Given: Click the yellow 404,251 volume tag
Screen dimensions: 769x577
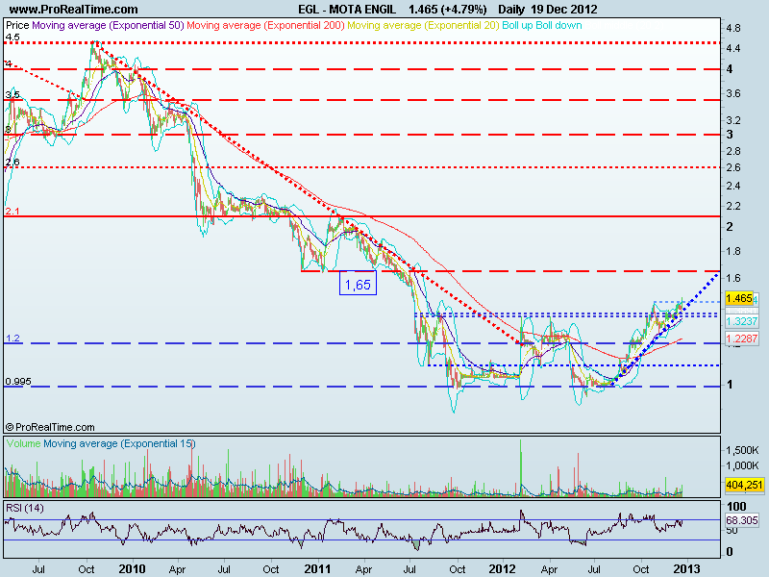Looking at the screenshot, I should pos(744,486).
